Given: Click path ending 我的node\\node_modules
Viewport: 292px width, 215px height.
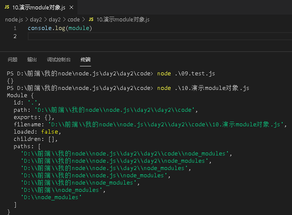Looking at the screenshot, I should click(x=80, y=183).
